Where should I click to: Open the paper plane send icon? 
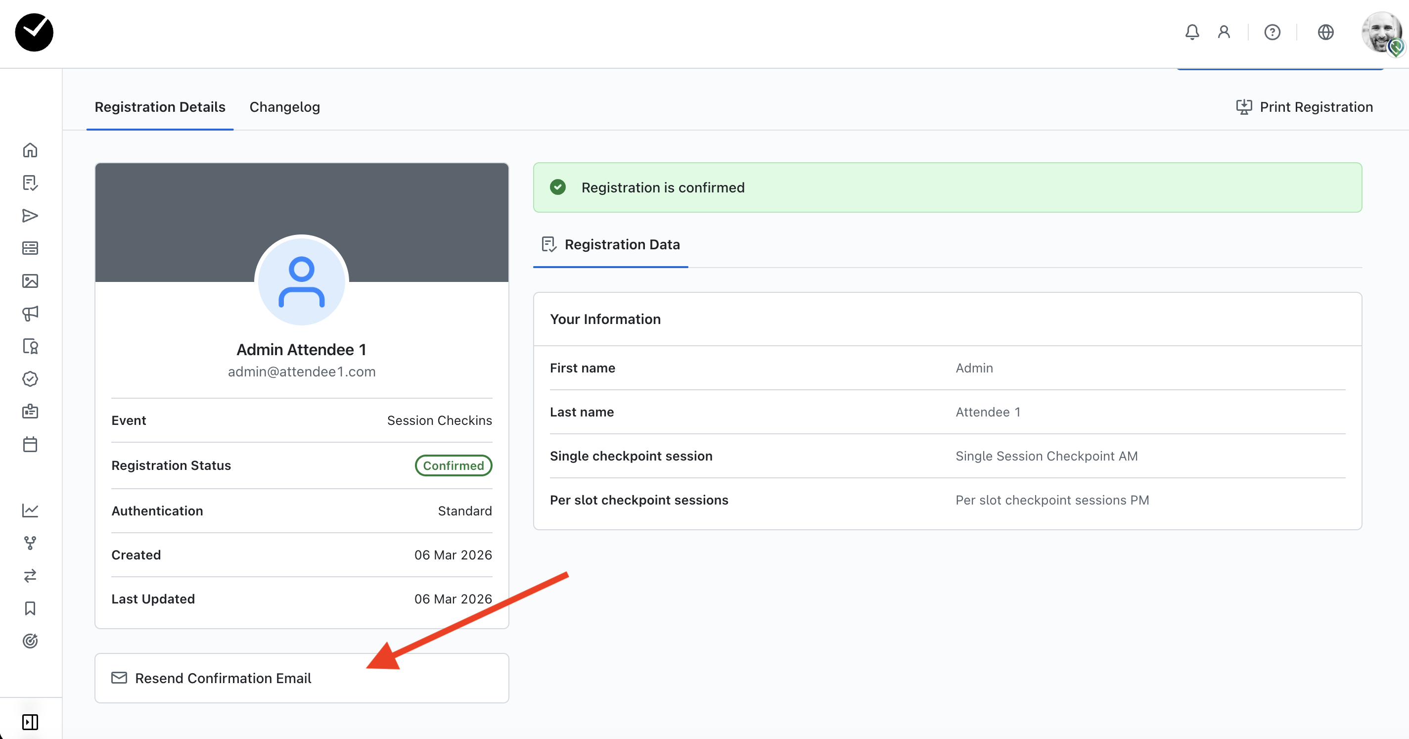[30, 216]
